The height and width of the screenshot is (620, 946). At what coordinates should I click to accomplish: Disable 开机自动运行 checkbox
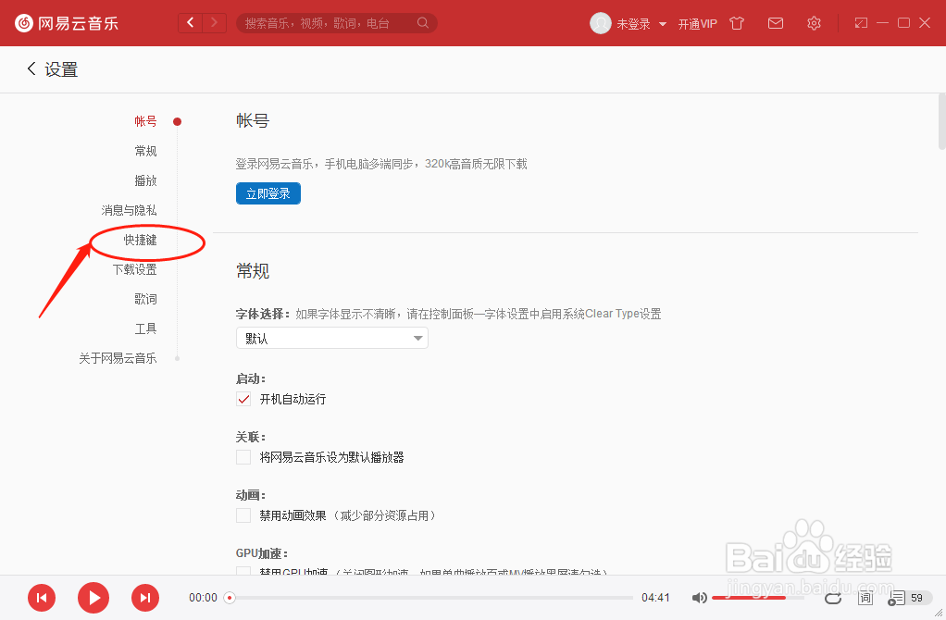[243, 400]
